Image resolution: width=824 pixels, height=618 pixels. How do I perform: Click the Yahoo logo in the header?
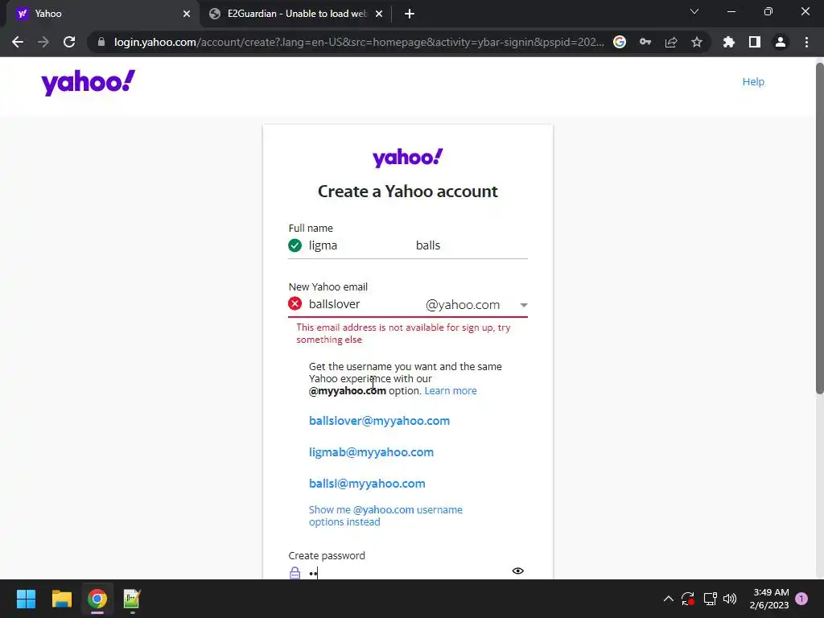pos(89,83)
